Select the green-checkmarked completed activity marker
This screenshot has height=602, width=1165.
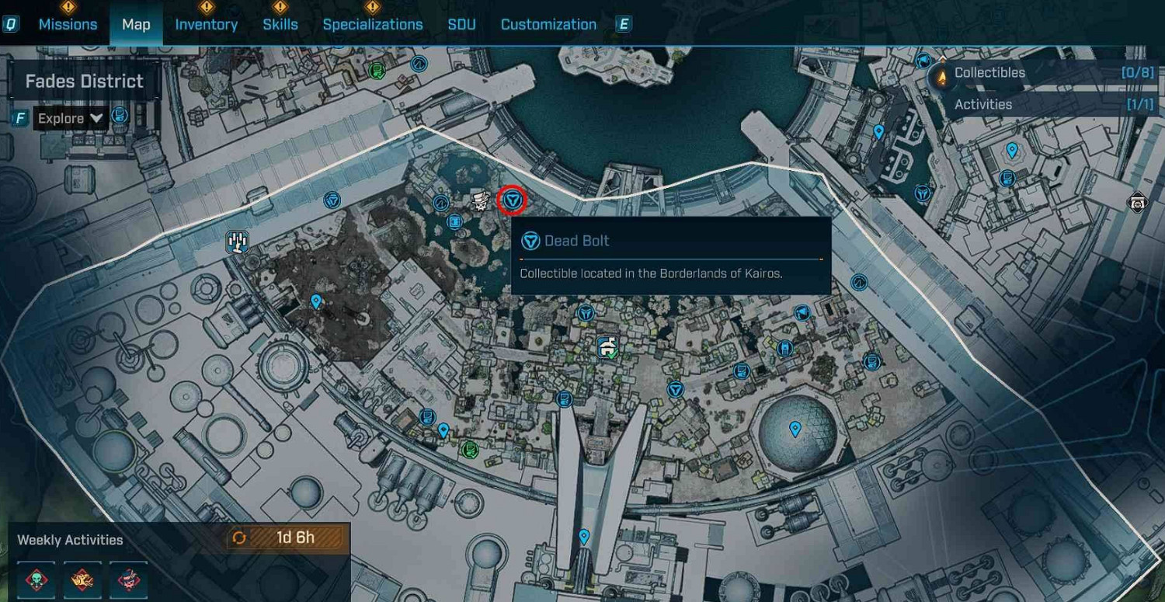607,347
